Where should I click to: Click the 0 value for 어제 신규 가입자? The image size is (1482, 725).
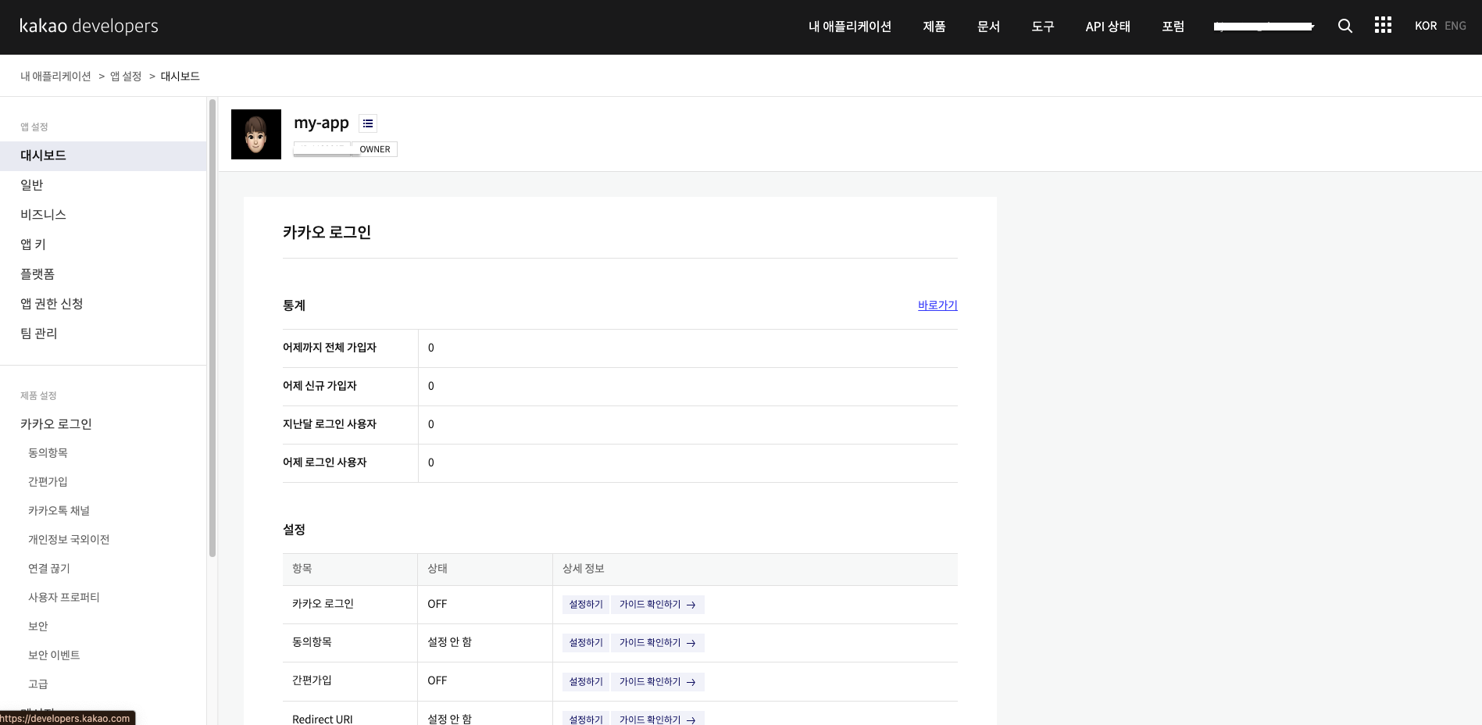pos(431,386)
